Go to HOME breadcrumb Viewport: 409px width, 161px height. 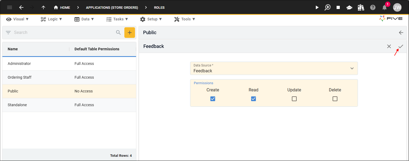point(65,7)
